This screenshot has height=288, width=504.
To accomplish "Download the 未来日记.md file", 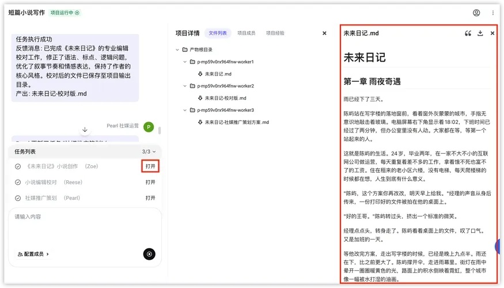I will tap(480, 33).
